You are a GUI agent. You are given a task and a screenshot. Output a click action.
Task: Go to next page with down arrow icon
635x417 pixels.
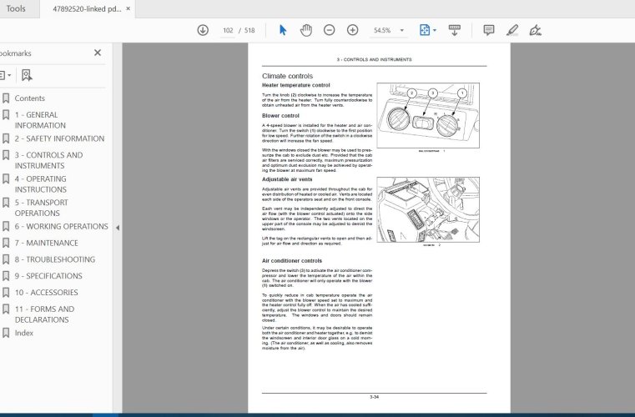(x=203, y=30)
